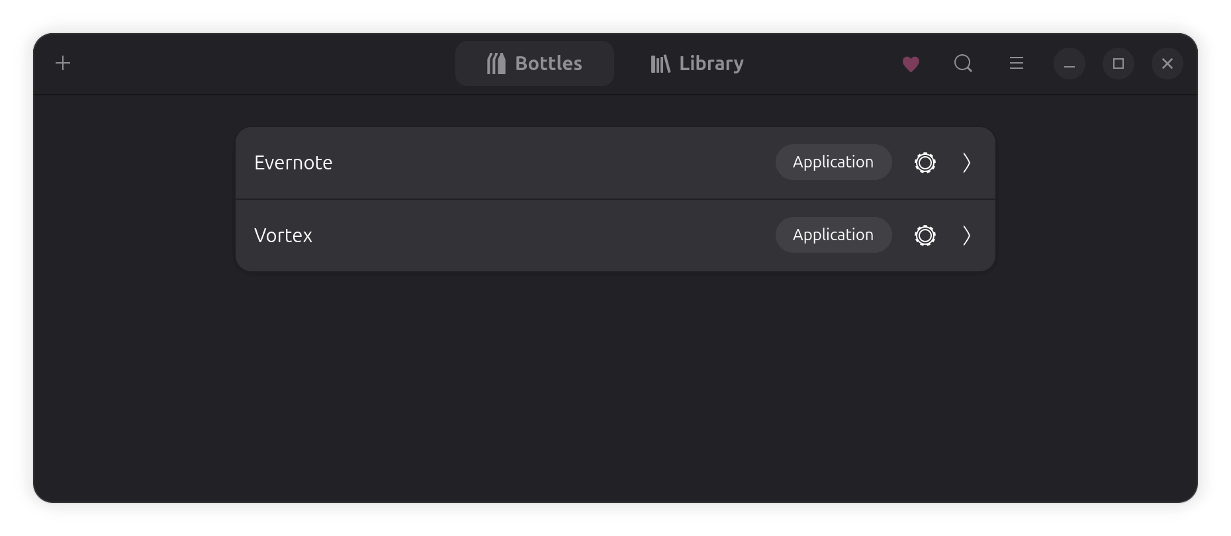Minimize the Bottles window
Image resolution: width=1231 pixels, height=536 pixels.
1069,64
